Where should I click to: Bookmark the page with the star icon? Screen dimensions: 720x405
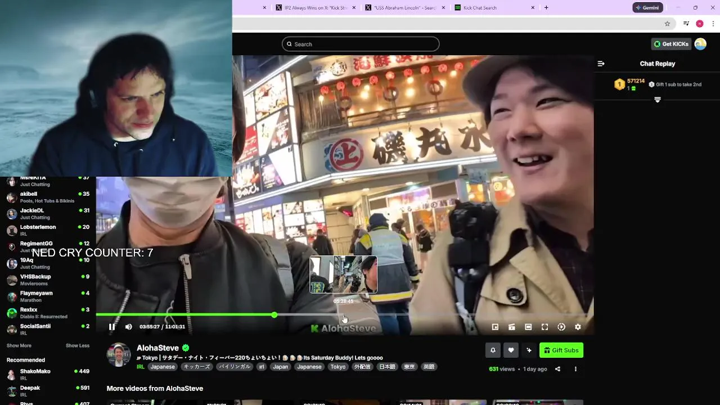coord(667,24)
